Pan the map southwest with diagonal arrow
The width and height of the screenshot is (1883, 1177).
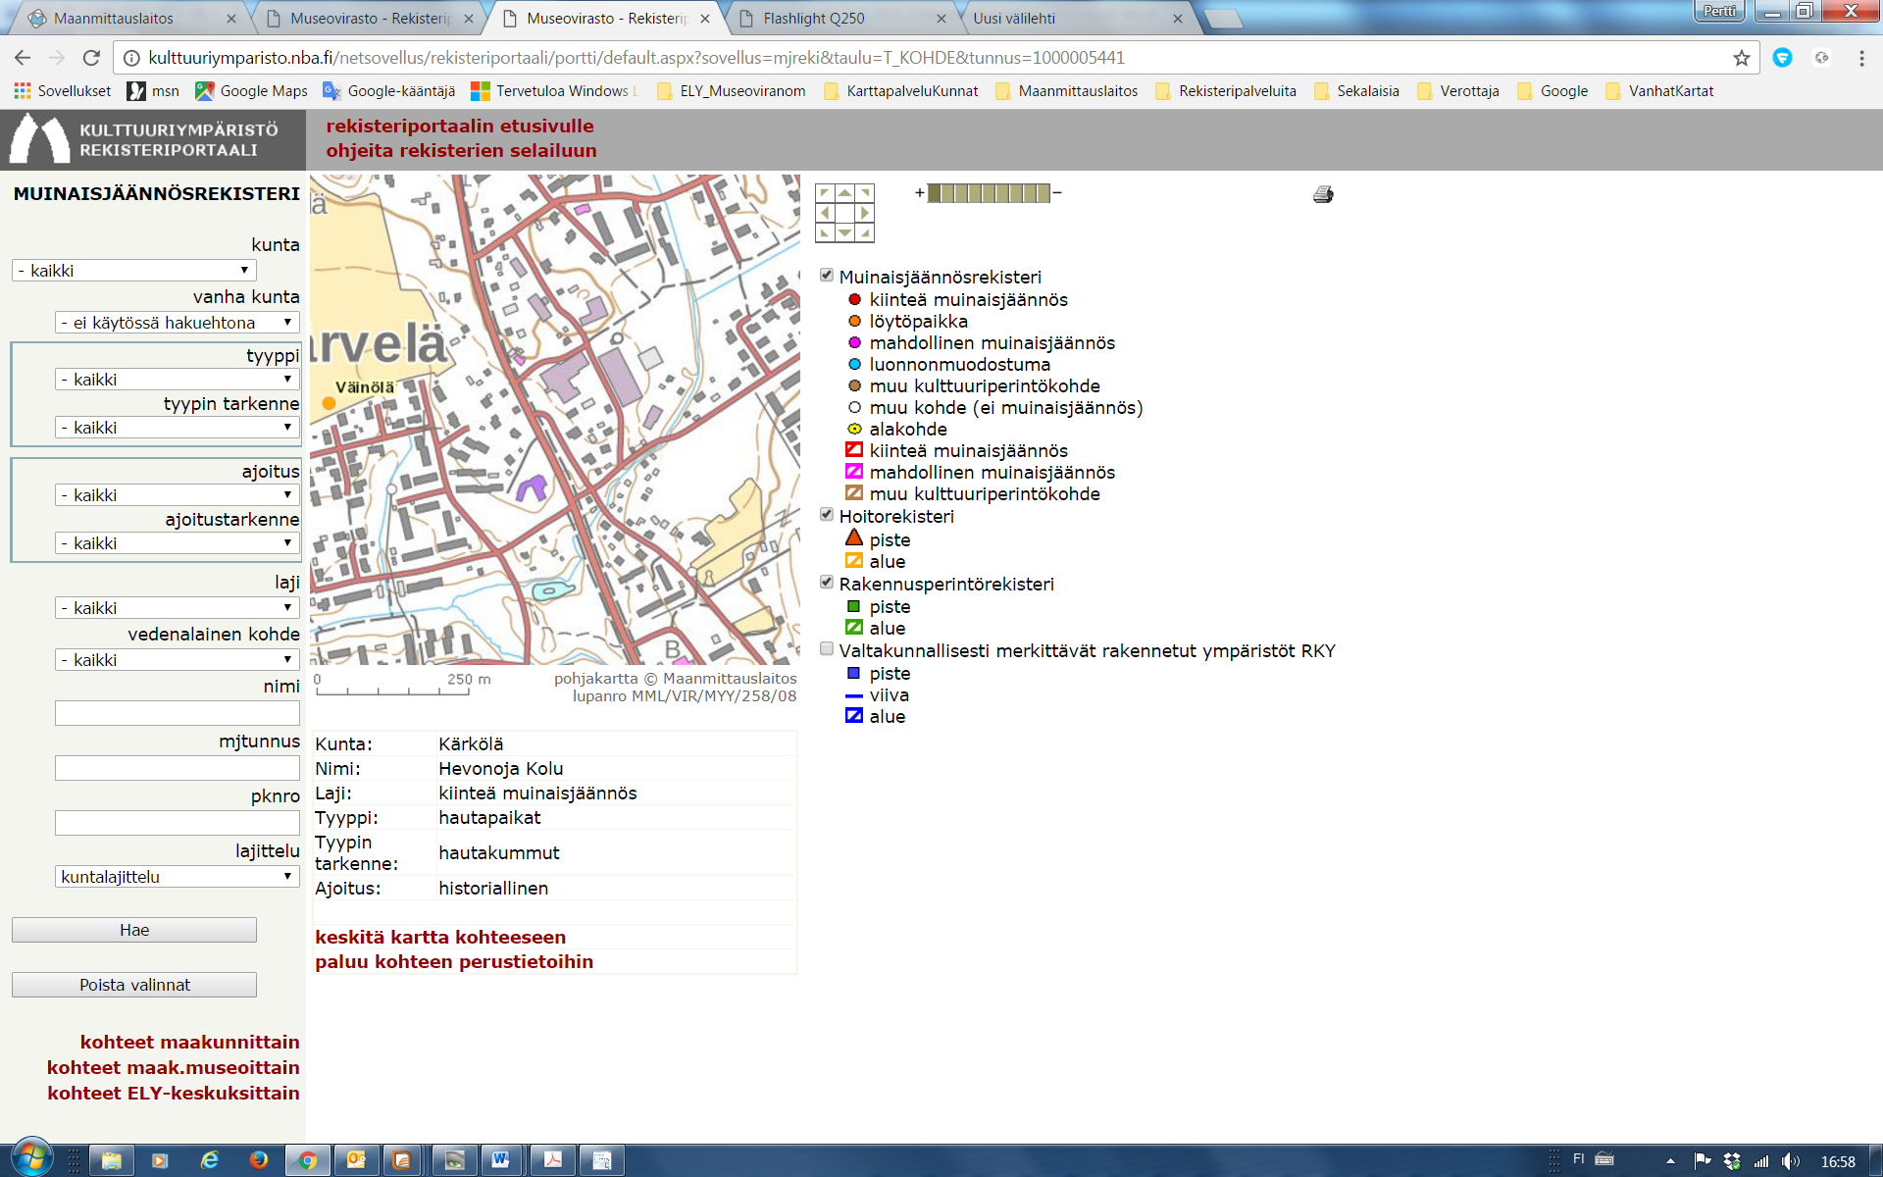coord(825,232)
